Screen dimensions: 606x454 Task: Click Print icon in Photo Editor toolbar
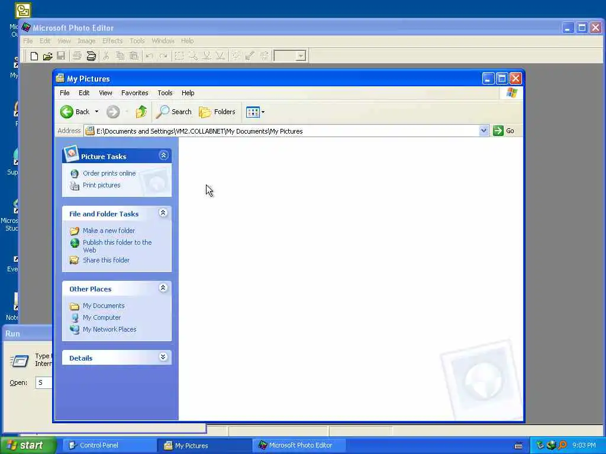pyautogui.click(x=77, y=56)
